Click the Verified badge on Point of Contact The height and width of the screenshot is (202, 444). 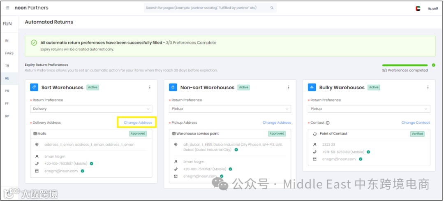(417, 134)
